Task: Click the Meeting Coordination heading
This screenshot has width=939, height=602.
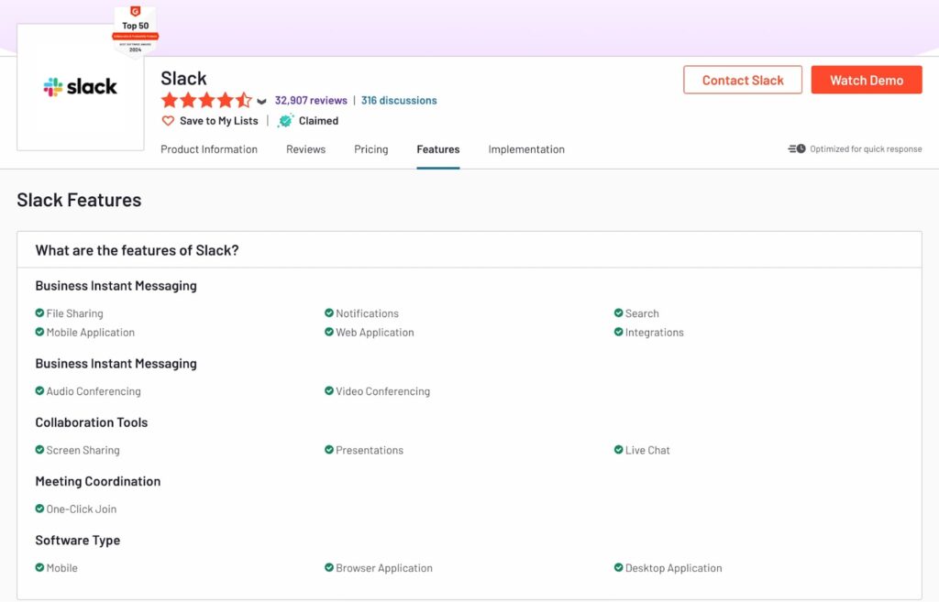Action: pyautogui.click(x=98, y=482)
